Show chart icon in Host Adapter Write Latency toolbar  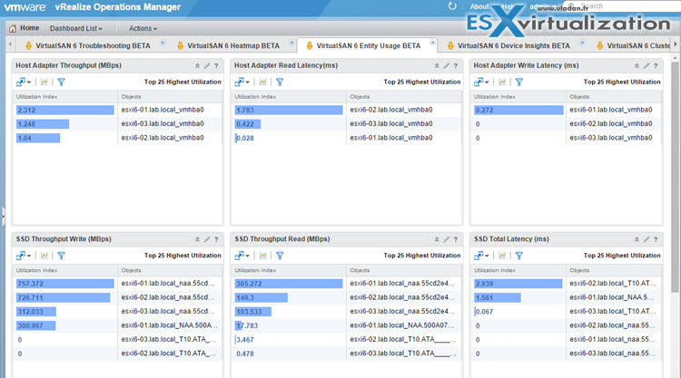(x=502, y=82)
